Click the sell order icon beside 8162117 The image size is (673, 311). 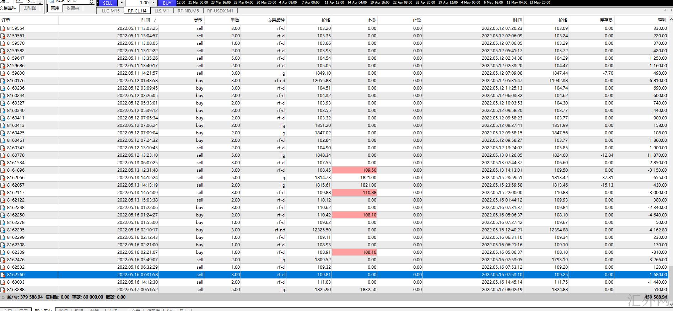pyautogui.click(x=3, y=193)
